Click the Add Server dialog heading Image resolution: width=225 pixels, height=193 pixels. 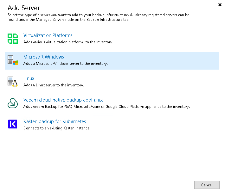[24, 7]
